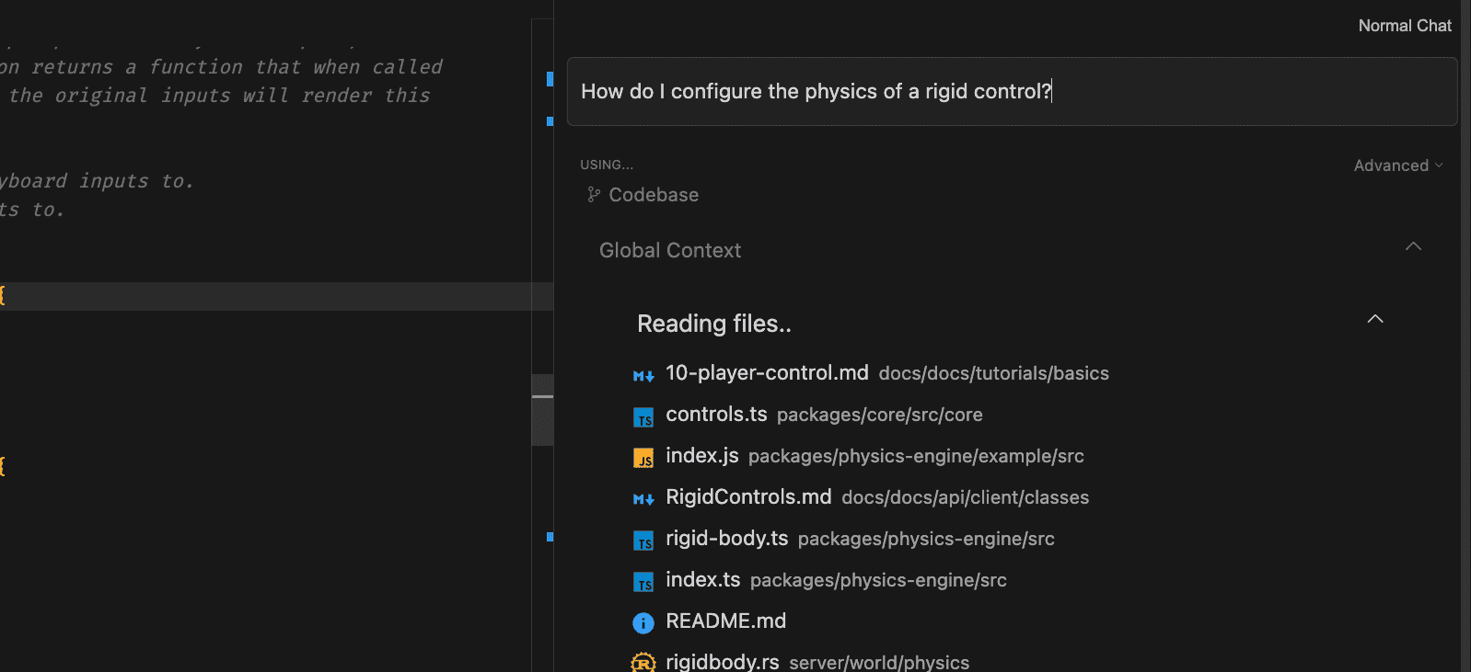Click the TypeScript icon beside index.ts
The image size is (1471, 672).
click(643, 582)
